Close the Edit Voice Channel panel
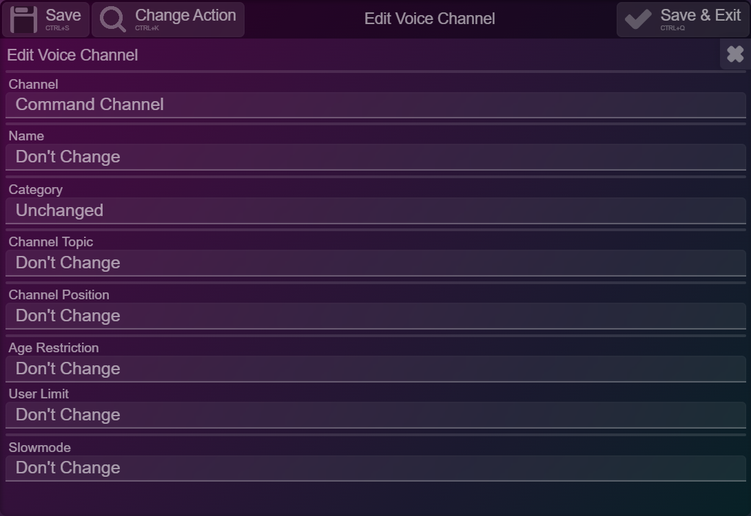 tap(735, 54)
